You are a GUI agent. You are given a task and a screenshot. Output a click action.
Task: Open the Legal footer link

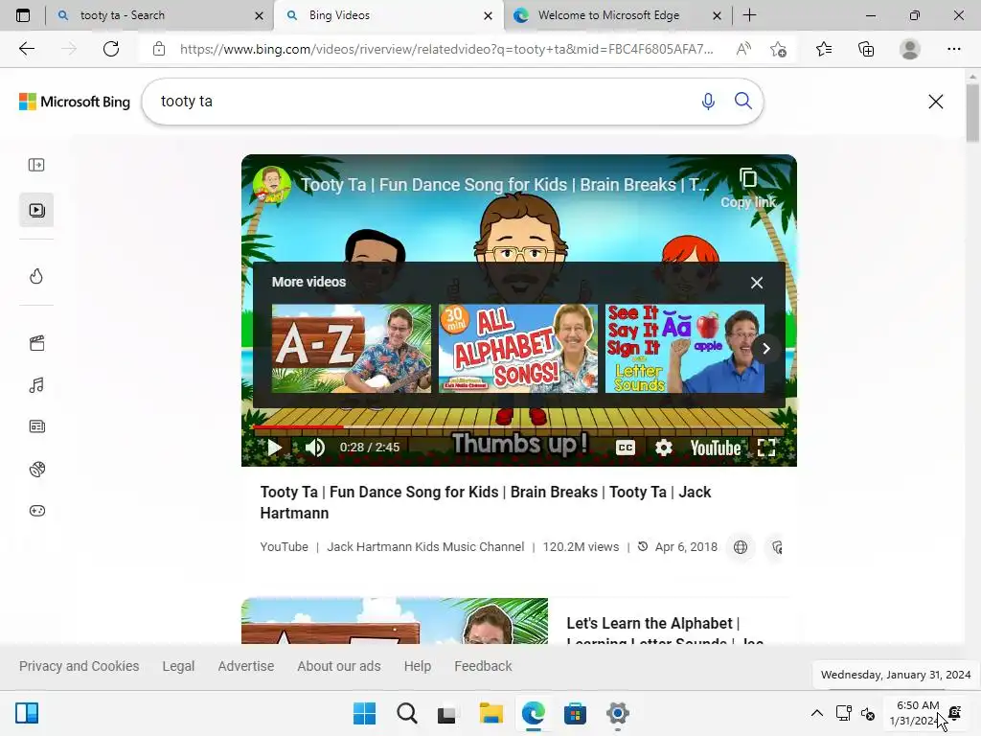[178, 666]
